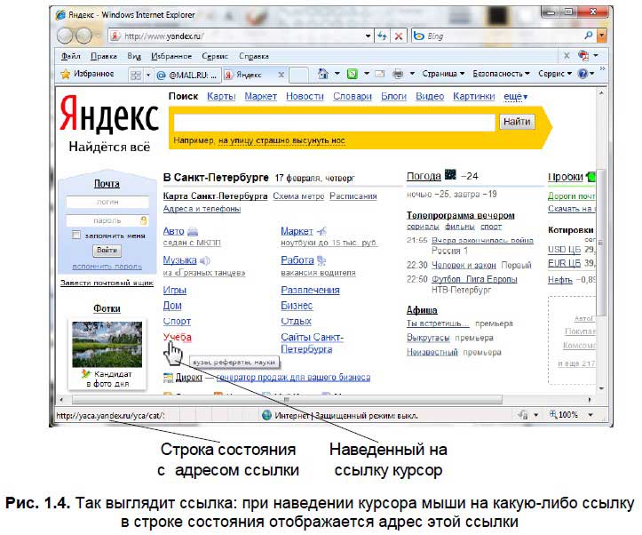Open the blank new tab button
Viewport: 642px width, 535px height.
(x=298, y=75)
